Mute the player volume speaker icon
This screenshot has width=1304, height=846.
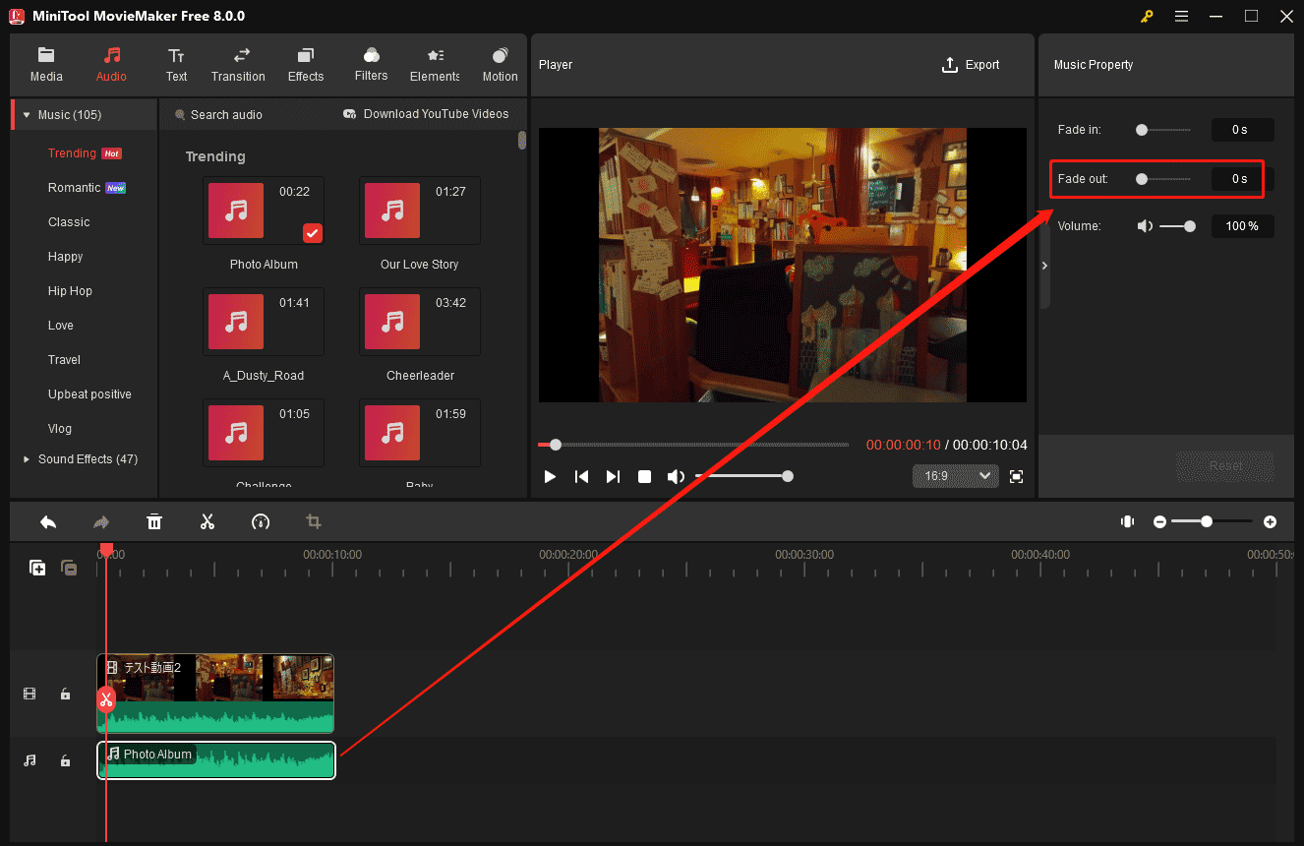pyautogui.click(x=676, y=476)
